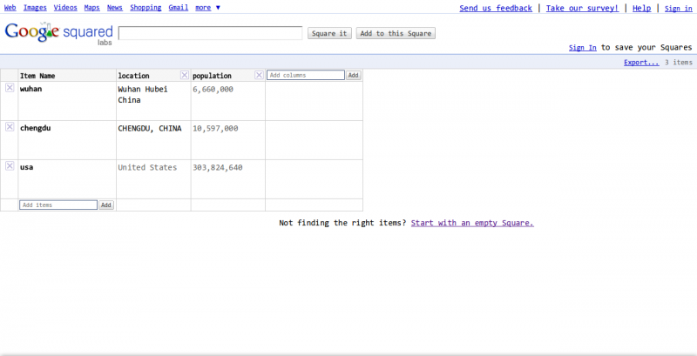
Task: Click Add to this Square button
Action: click(396, 33)
